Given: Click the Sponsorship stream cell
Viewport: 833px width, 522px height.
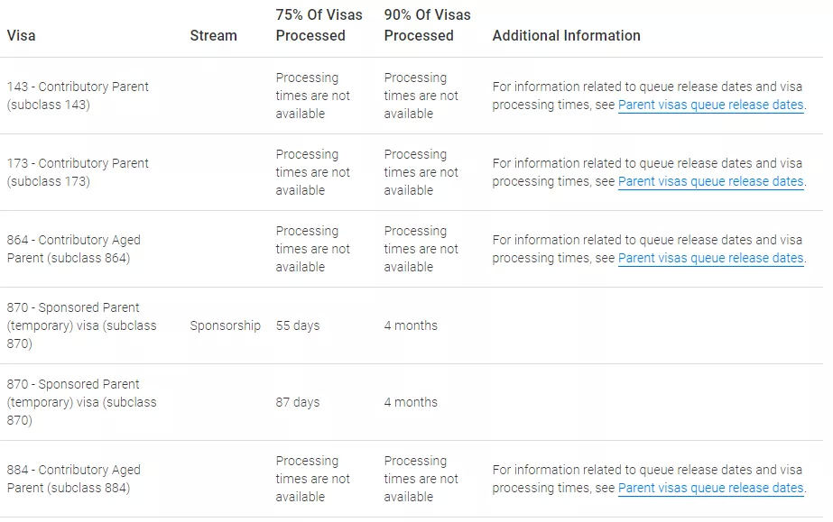Looking at the screenshot, I should 226,325.
